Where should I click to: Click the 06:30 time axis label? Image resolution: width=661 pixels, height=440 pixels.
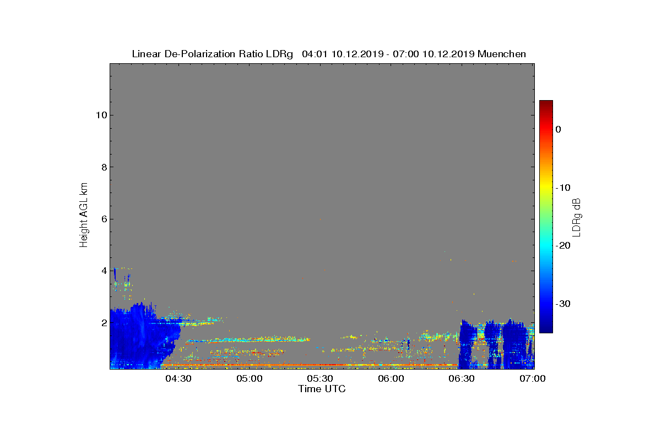point(462,378)
